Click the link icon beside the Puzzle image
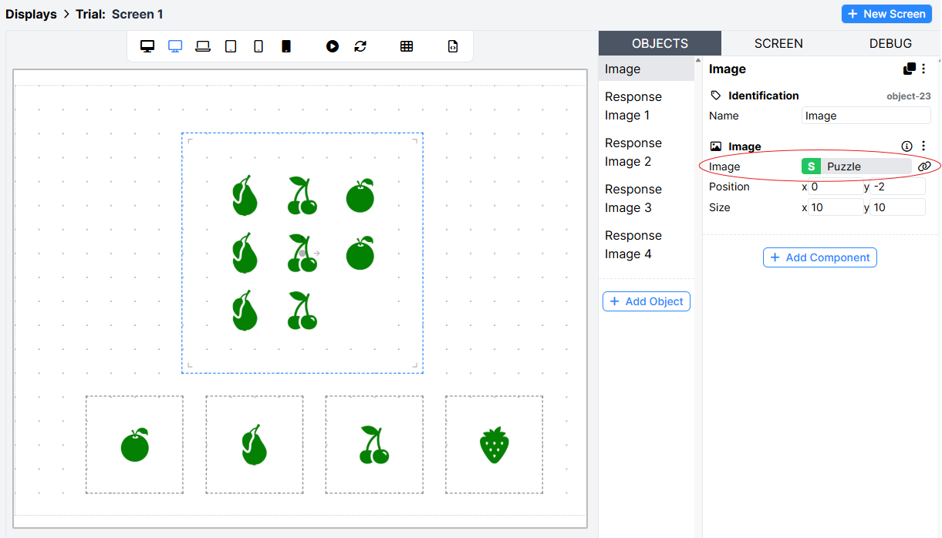This screenshot has height=538, width=942. [x=923, y=166]
